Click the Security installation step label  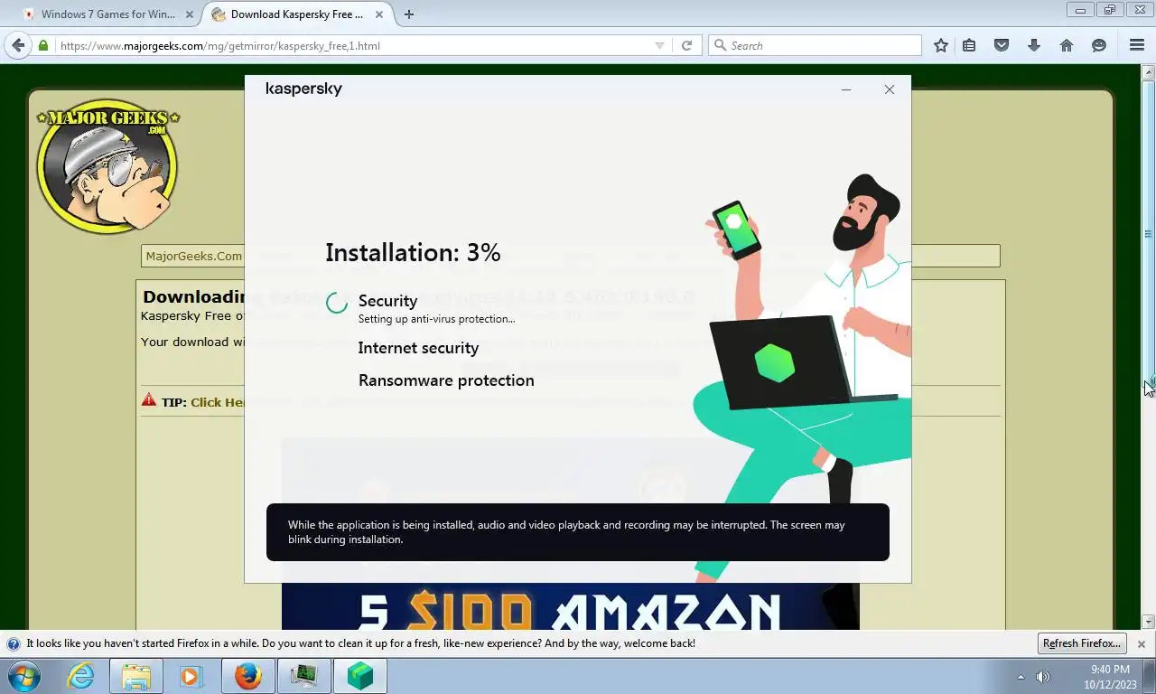[x=387, y=301]
